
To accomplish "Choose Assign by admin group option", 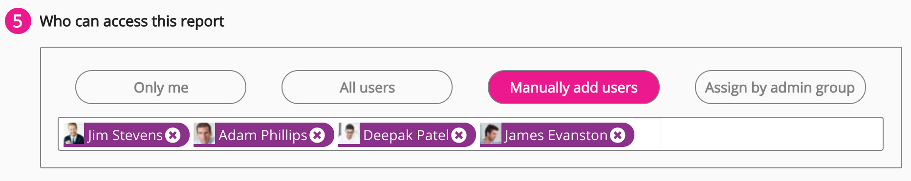I will point(780,87).
